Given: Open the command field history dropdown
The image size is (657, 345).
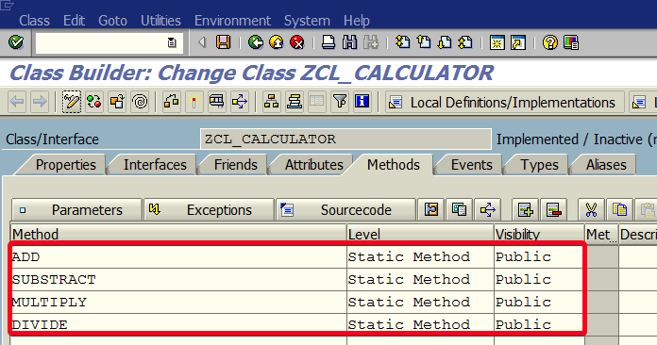Looking at the screenshot, I should (x=172, y=42).
